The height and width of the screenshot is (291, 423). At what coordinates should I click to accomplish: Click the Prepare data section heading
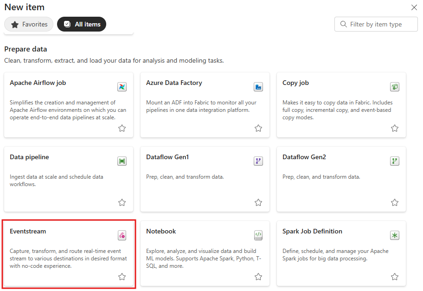(26, 49)
